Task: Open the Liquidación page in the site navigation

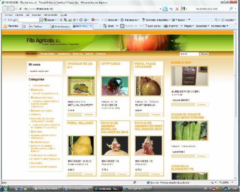Action: pyautogui.click(x=64, y=54)
